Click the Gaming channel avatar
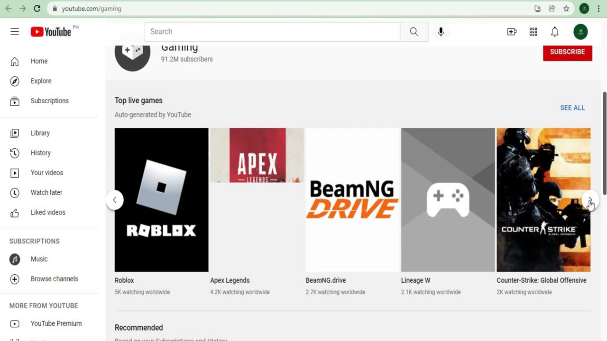607x341 pixels. coord(132,59)
